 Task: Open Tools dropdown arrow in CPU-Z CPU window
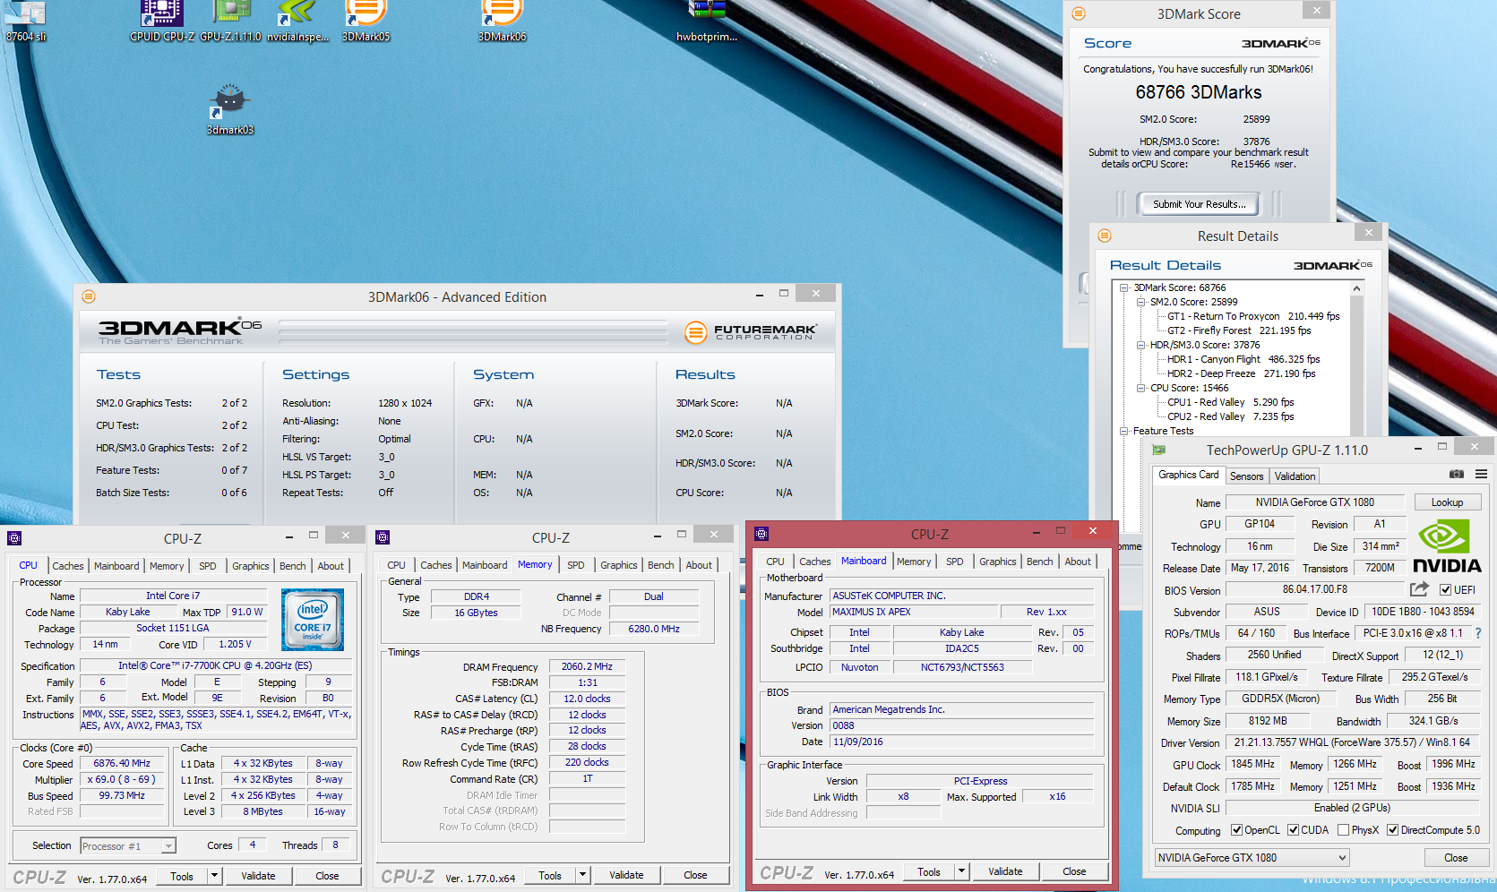214,876
